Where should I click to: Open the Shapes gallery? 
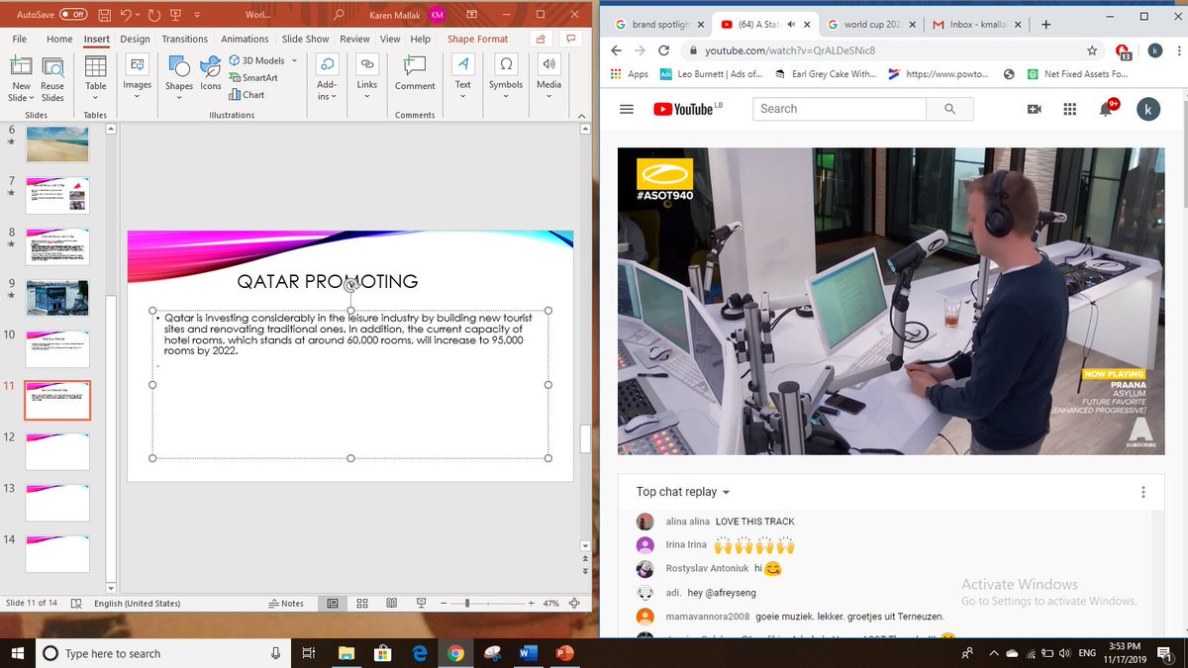click(x=179, y=79)
